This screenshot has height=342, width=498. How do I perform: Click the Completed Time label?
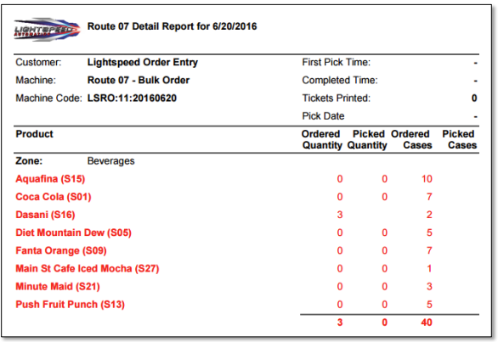point(340,81)
